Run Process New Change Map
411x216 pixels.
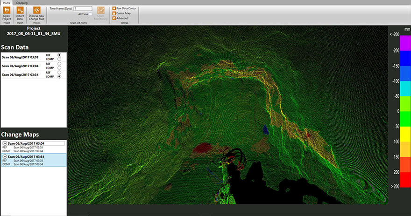[36, 10]
